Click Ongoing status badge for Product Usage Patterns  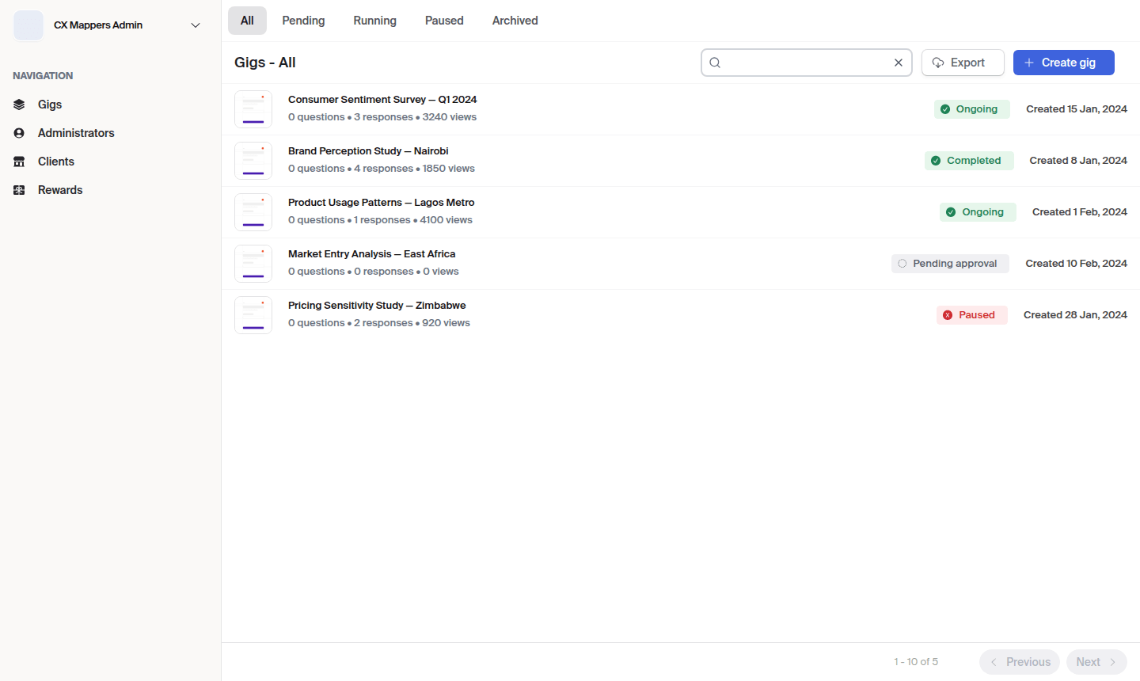coord(978,212)
